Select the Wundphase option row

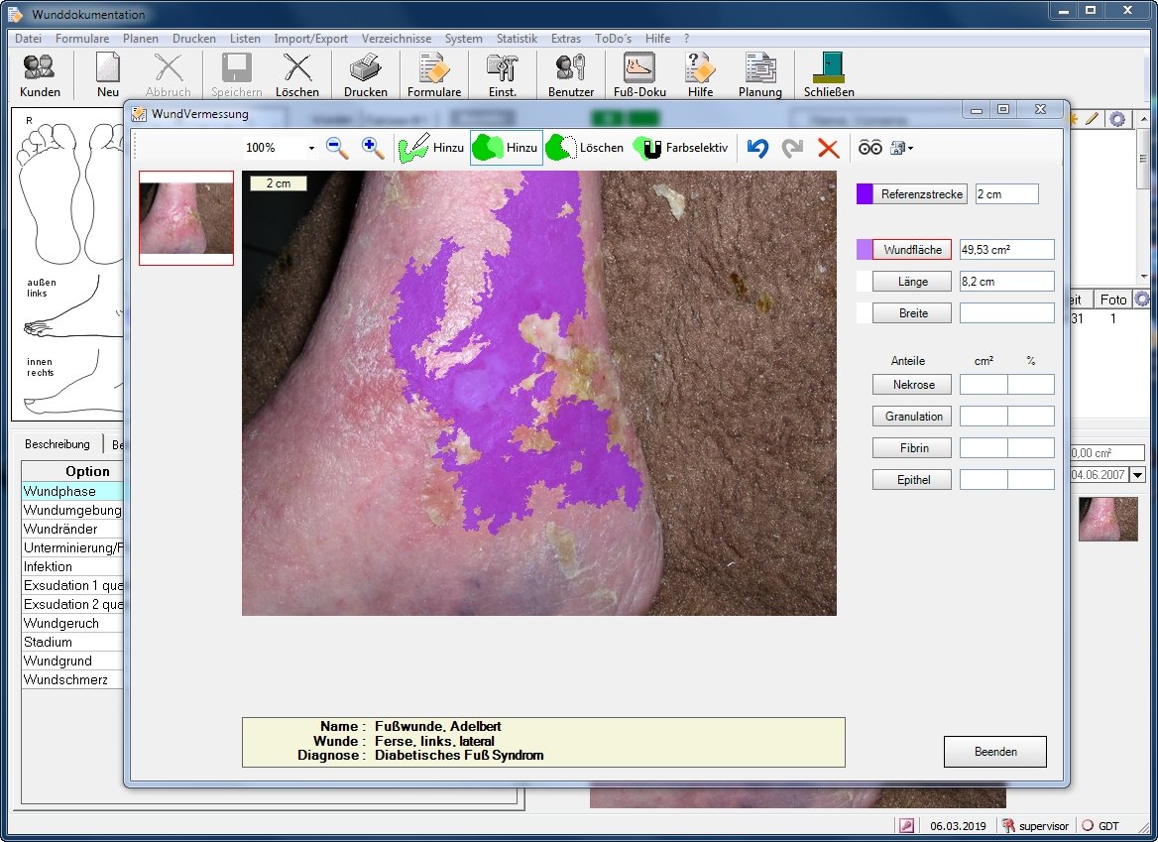point(72,491)
